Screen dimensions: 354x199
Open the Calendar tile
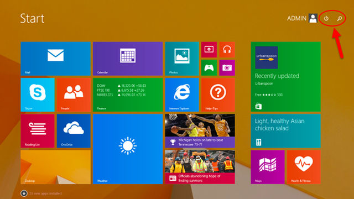pyautogui.click(x=128, y=59)
